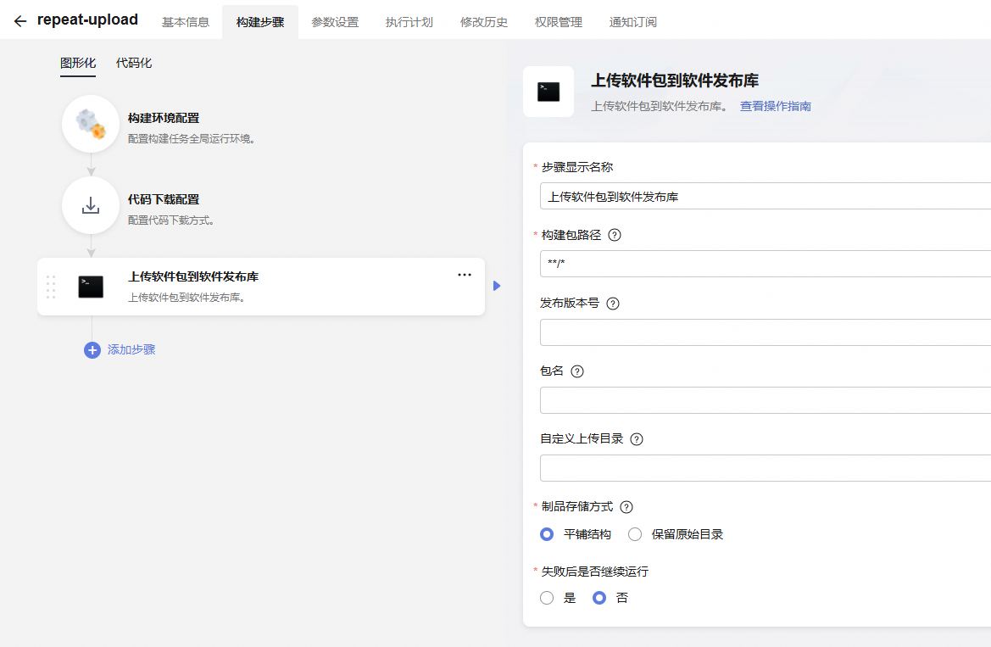The image size is (991, 647).
Task: Switch to the 参数设置 tab
Action: 335,22
